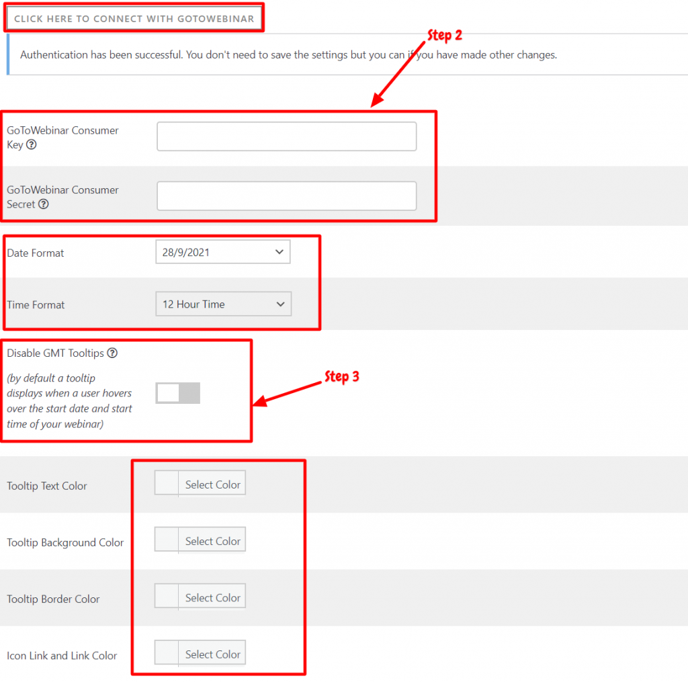Click Select Color for Tooltip Background Color

click(212, 541)
